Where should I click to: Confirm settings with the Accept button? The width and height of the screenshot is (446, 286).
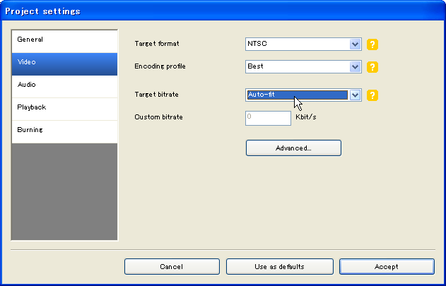coord(387,267)
